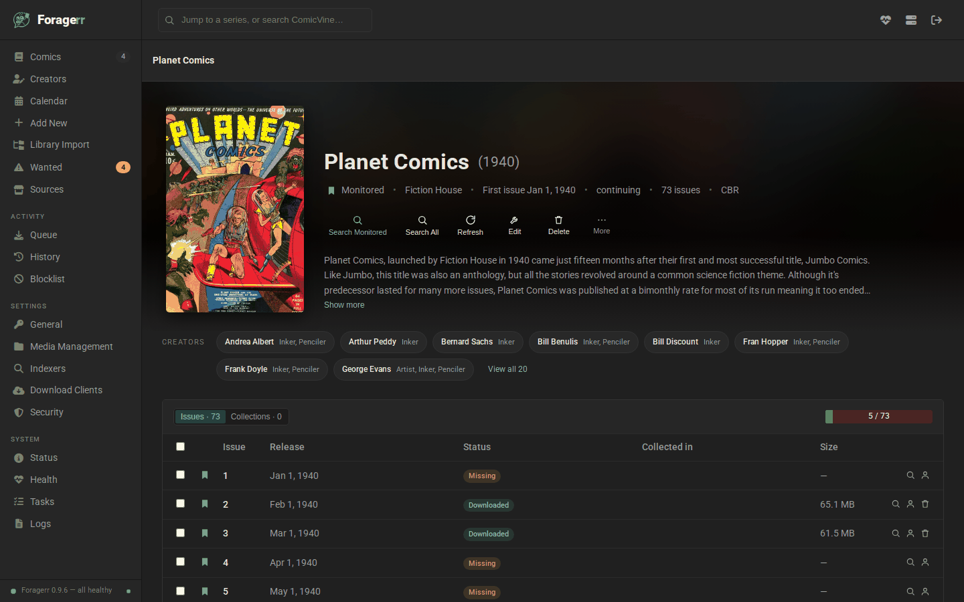This screenshot has width=964, height=602.
Task: Open interactive search for issue 1
Action: (925, 476)
